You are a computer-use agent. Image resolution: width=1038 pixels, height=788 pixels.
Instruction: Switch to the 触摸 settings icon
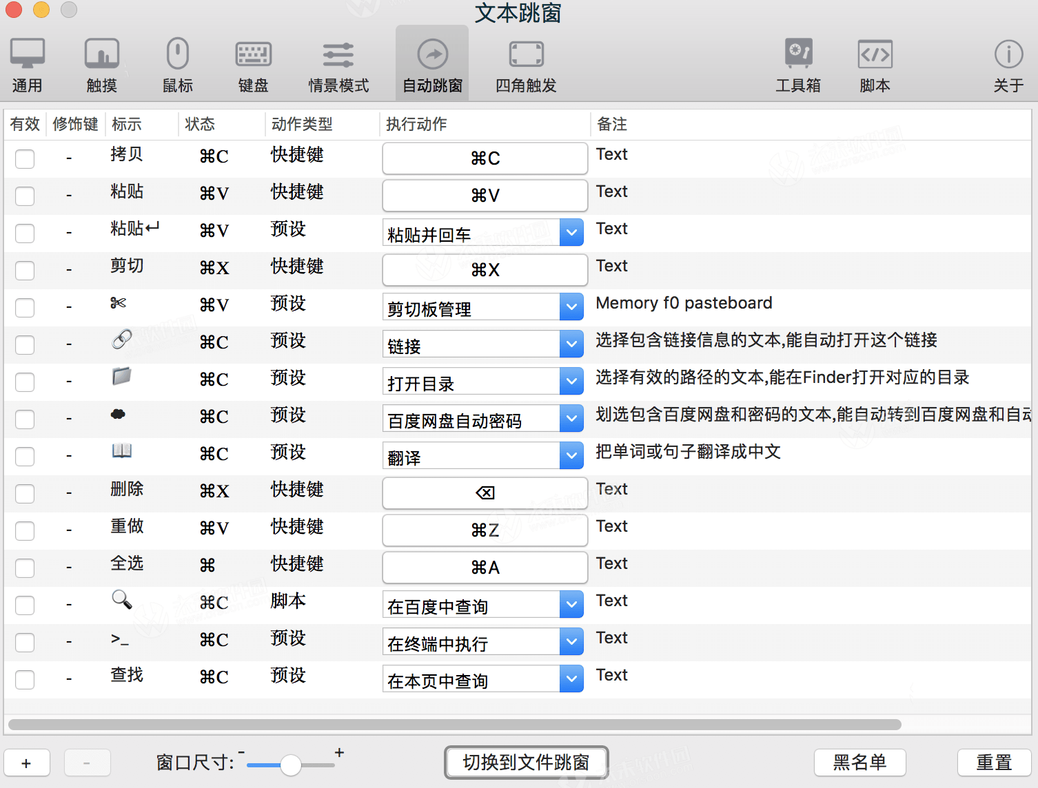pos(101,63)
